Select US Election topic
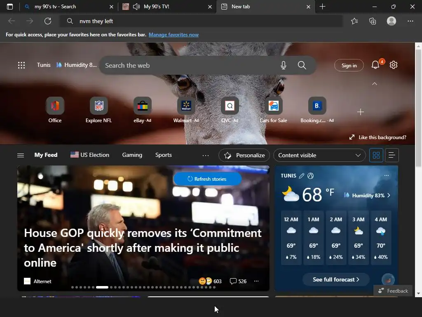 [89, 155]
